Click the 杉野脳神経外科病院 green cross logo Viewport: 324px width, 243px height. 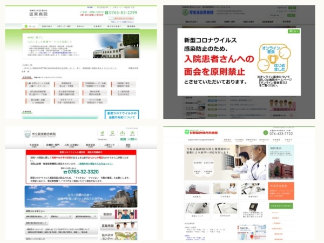(x=187, y=132)
